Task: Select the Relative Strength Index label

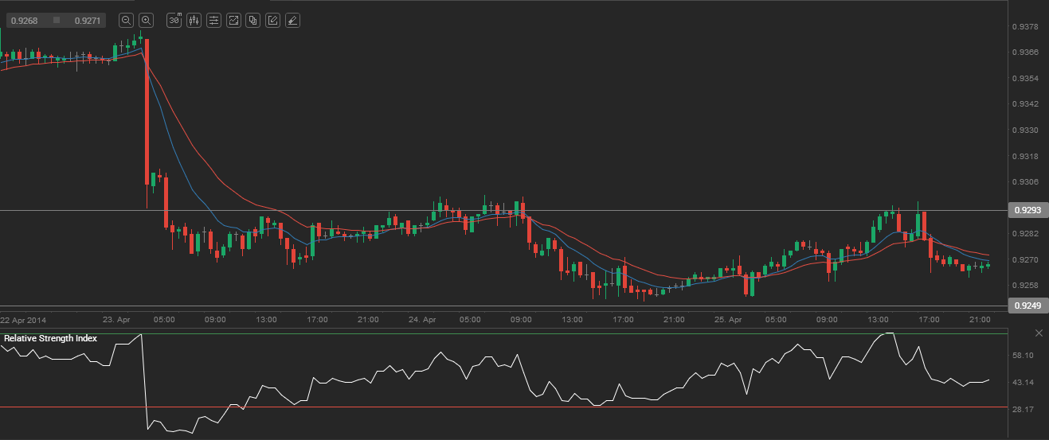Action: tap(50, 338)
